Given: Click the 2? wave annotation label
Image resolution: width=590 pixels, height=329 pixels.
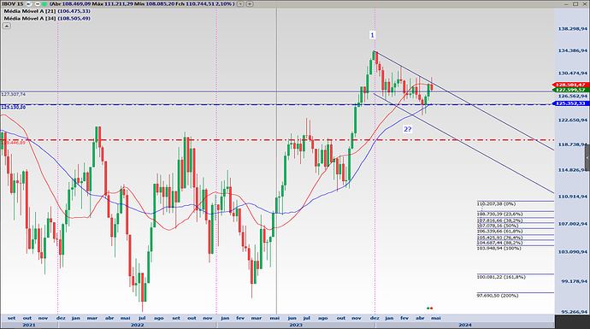Looking at the screenshot, I should [408, 129].
